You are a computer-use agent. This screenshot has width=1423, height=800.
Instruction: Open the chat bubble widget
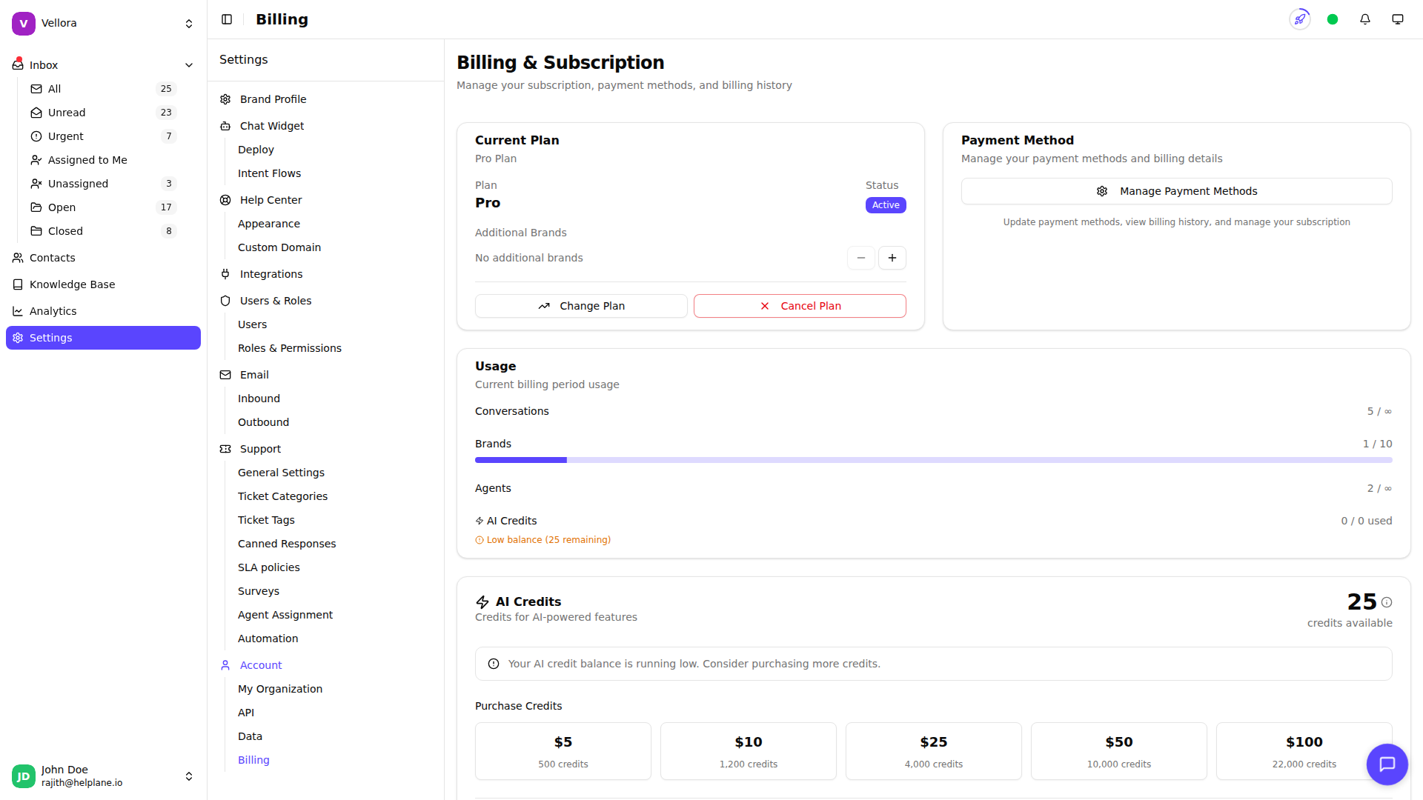[1387, 764]
